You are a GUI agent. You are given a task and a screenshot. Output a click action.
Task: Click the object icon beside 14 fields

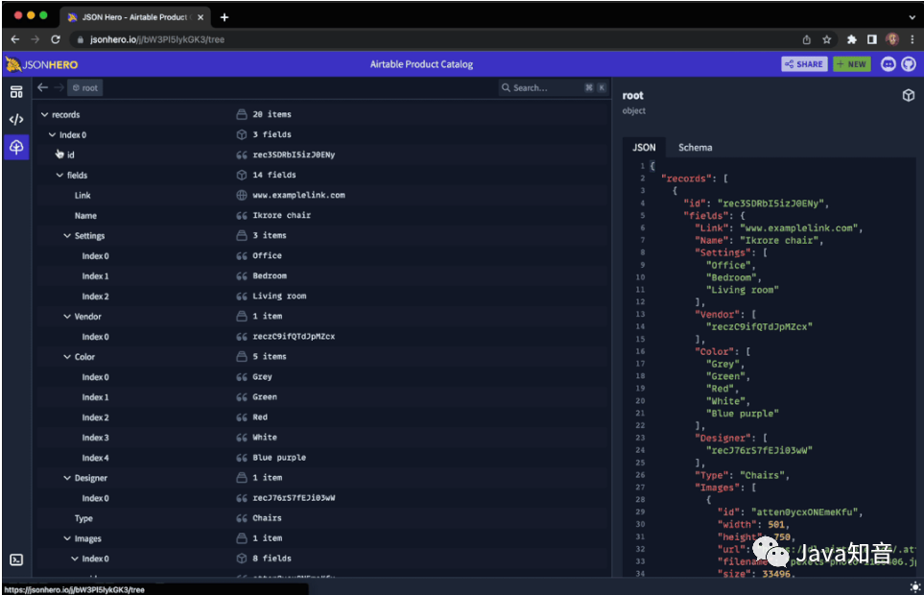[242, 175]
